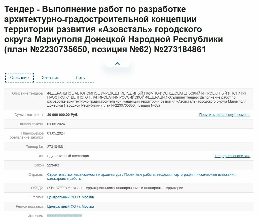This screenshot has height=217, width=258.
Task: Click the Сумма контракта label
Action: coord(29,115)
